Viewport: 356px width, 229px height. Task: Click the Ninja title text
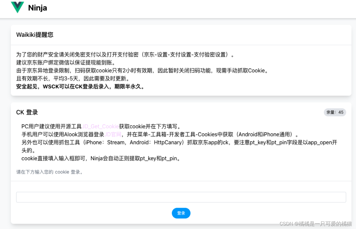[38, 8]
